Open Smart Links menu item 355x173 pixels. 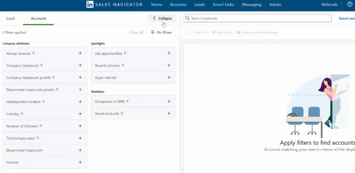[223, 4]
